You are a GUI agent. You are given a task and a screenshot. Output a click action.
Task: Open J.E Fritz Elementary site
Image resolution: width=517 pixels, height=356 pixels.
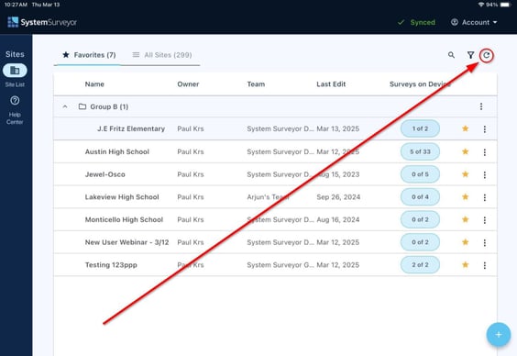131,128
